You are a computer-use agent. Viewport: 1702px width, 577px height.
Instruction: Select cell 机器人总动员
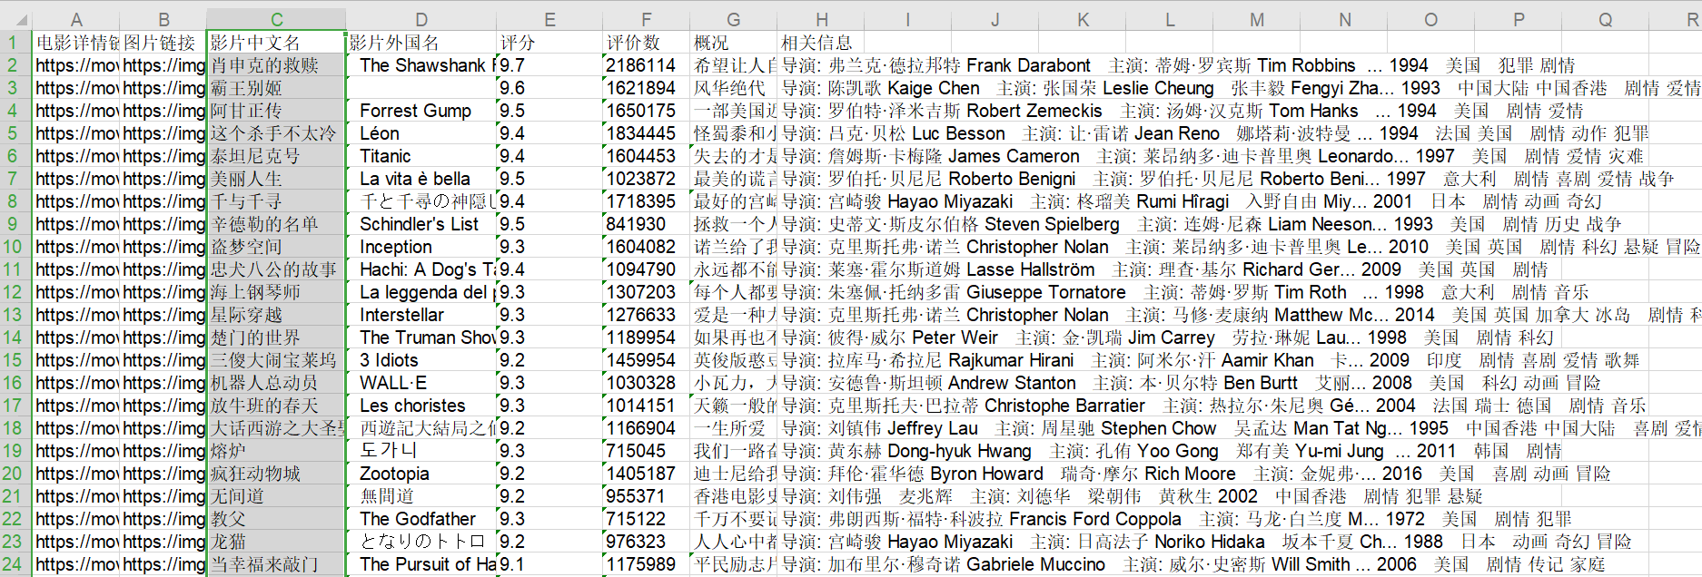pos(277,382)
